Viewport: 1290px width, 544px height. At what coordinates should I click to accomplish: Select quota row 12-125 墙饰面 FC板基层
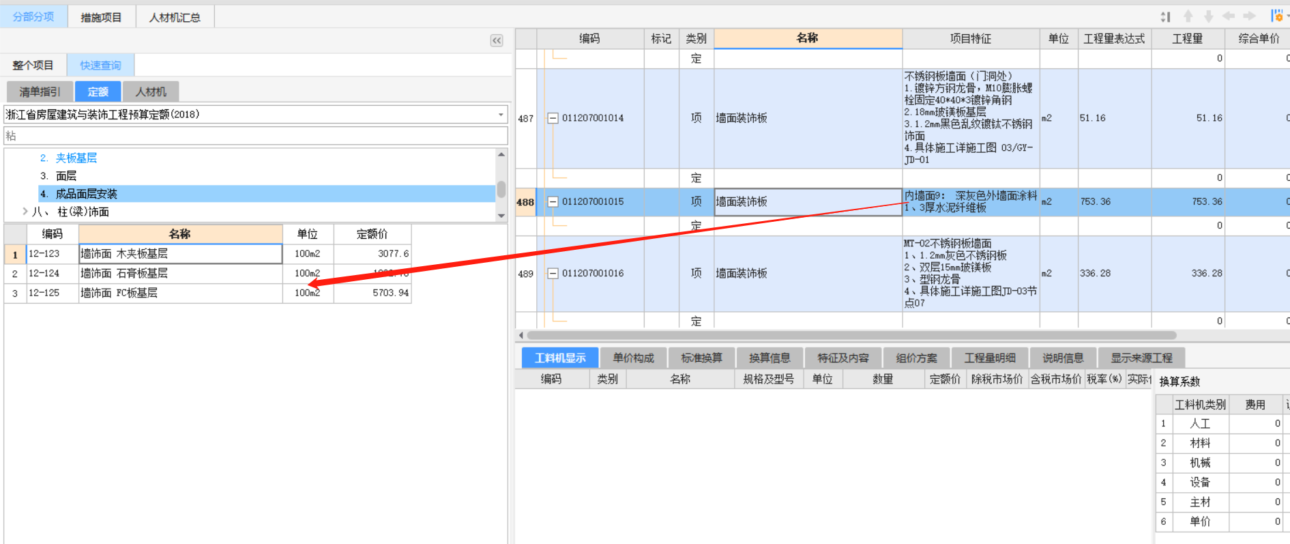208,293
